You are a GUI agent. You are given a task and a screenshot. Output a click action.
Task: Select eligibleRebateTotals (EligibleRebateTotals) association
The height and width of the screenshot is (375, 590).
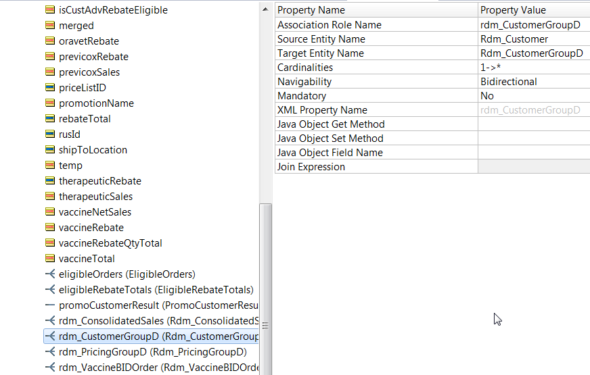pyautogui.click(x=156, y=290)
